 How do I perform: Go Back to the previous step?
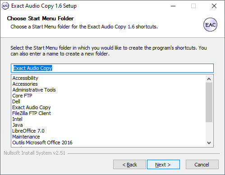pos(129,165)
